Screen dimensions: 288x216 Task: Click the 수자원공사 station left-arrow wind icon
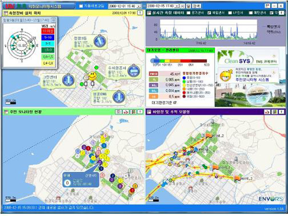pyautogui.click(x=134, y=71)
